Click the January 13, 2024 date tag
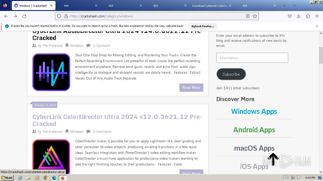 [x=45, y=105]
